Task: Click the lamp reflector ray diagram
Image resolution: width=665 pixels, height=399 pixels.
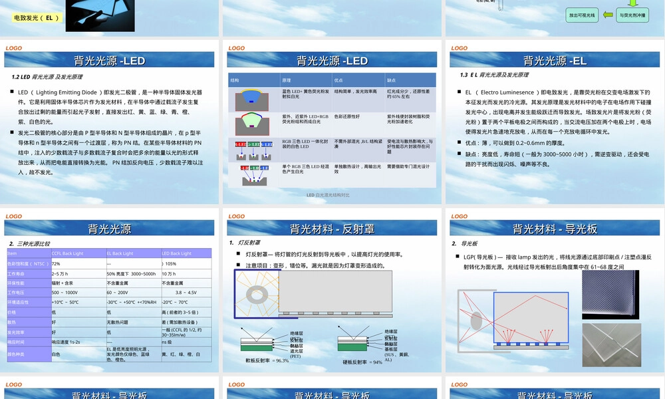Action: (313, 294)
